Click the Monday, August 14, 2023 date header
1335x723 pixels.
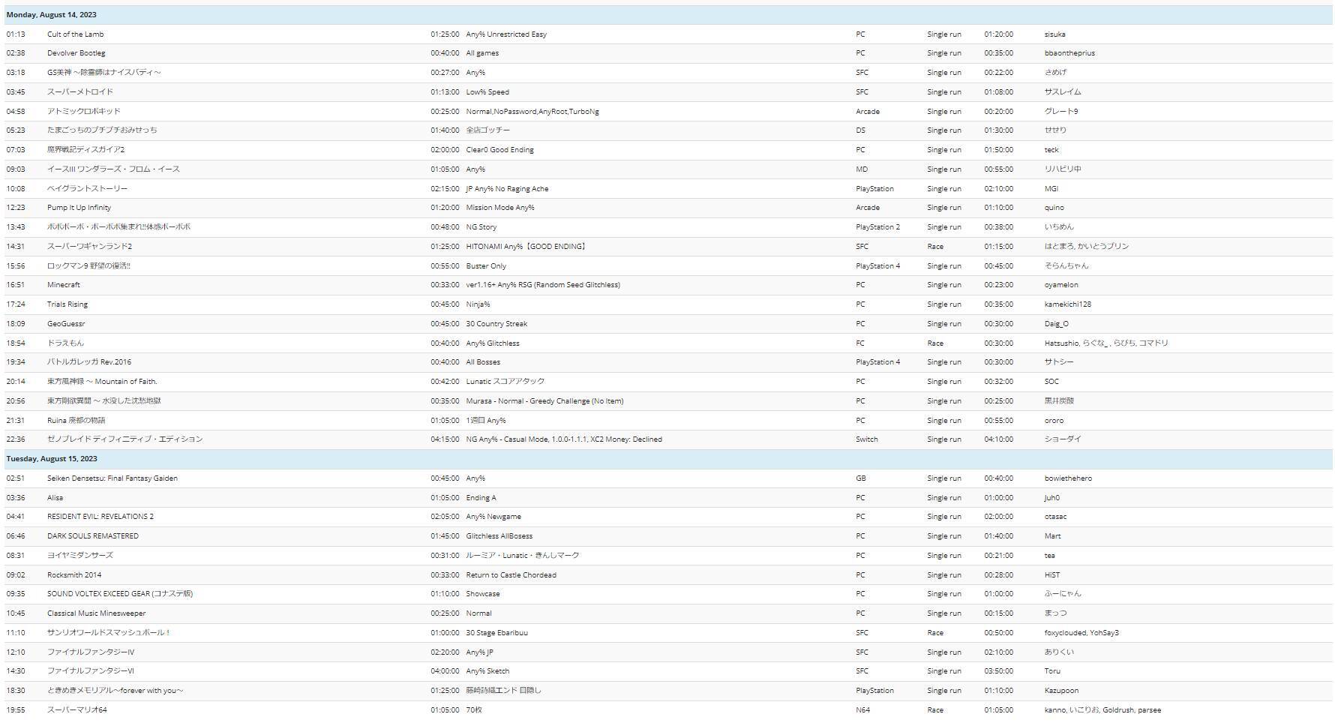pyautogui.click(x=51, y=15)
